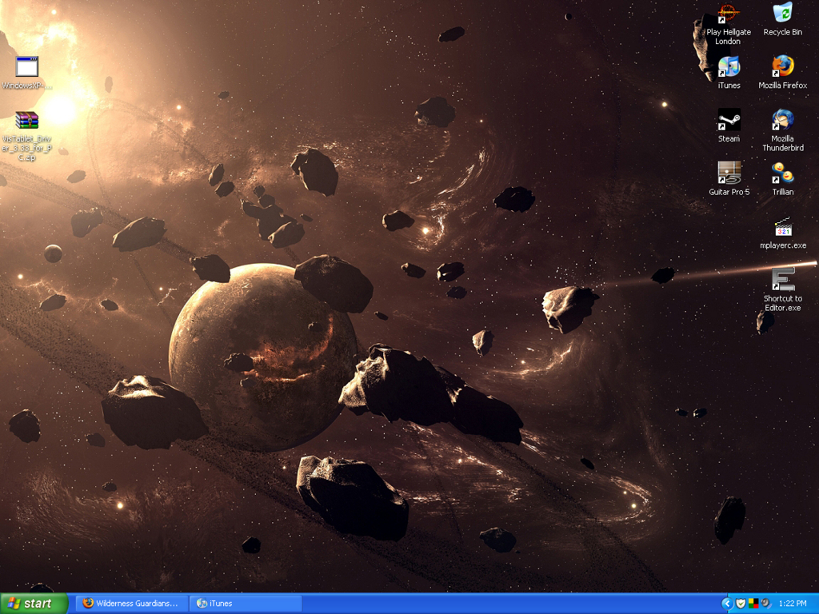Select the Guitar Pro 5 shortcut

point(729,179)
